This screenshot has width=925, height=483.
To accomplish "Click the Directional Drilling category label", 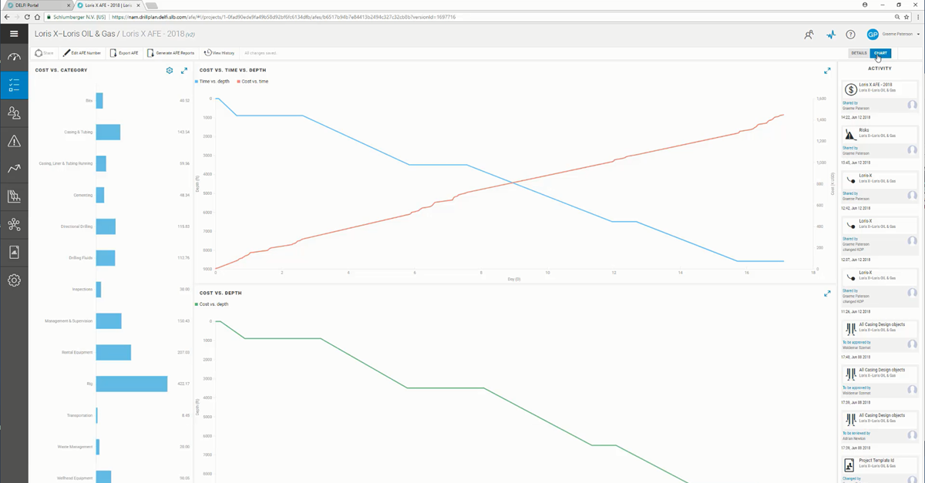I will coord(76,226).
